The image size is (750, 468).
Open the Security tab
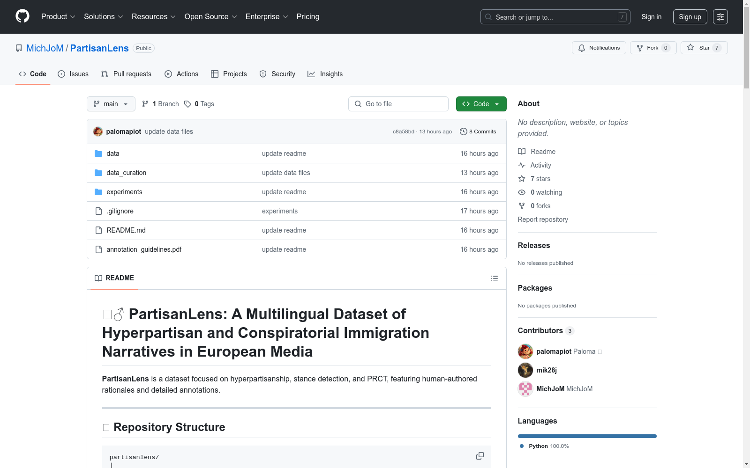277,74
